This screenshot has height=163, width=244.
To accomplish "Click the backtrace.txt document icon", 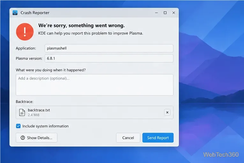I will (22, 112).
